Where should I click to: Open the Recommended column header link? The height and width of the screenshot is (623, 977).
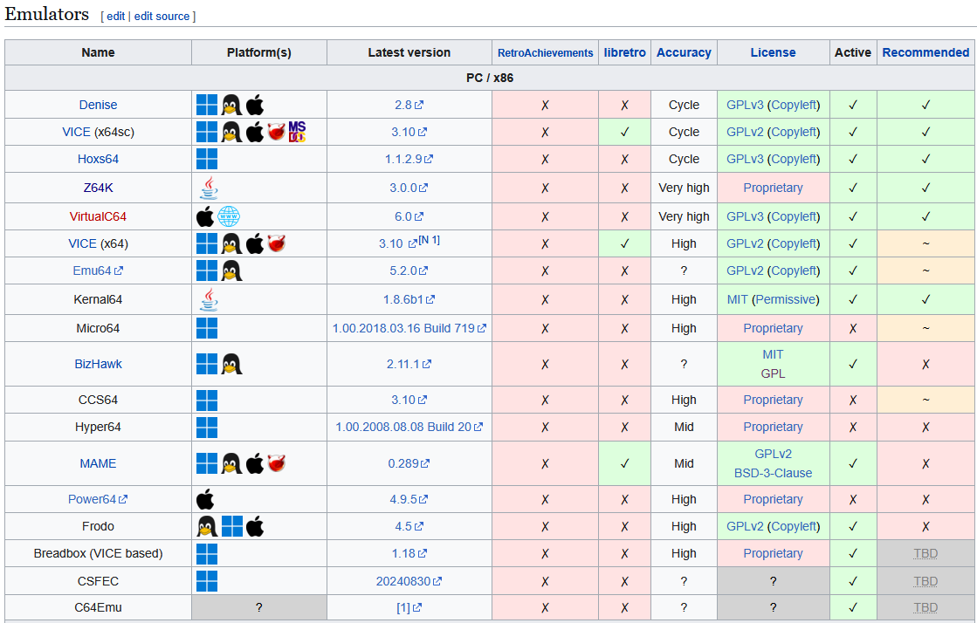(x=925, y=52)
